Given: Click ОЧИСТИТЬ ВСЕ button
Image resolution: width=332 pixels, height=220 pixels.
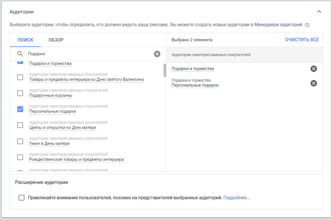Looking at the screenshot, I should [302, 40].
